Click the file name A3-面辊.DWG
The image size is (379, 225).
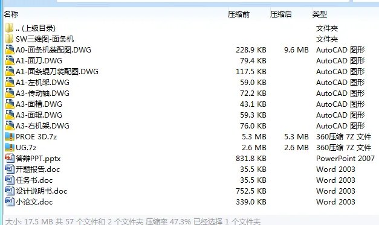pyautogui.click(x=39, y=115)
